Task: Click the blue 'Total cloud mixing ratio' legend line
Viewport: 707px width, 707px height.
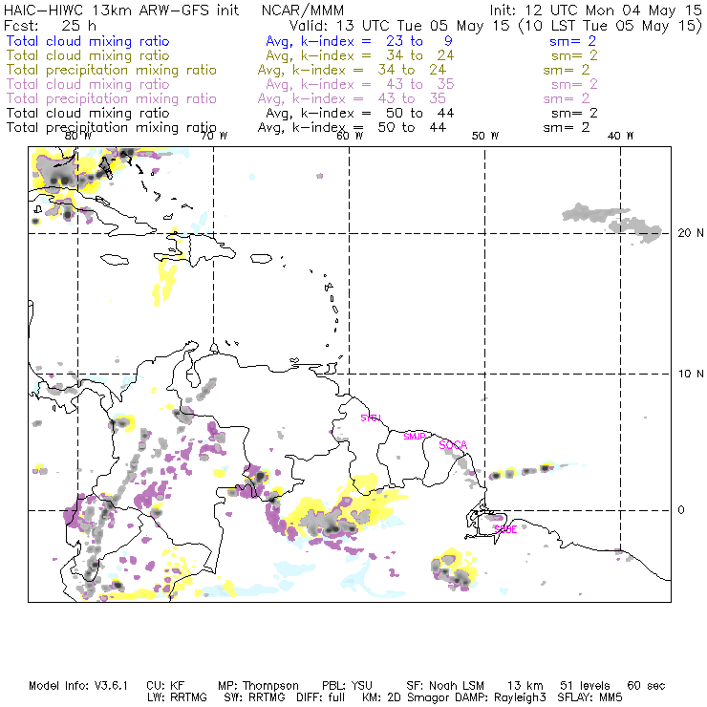Action: point(88,41)
